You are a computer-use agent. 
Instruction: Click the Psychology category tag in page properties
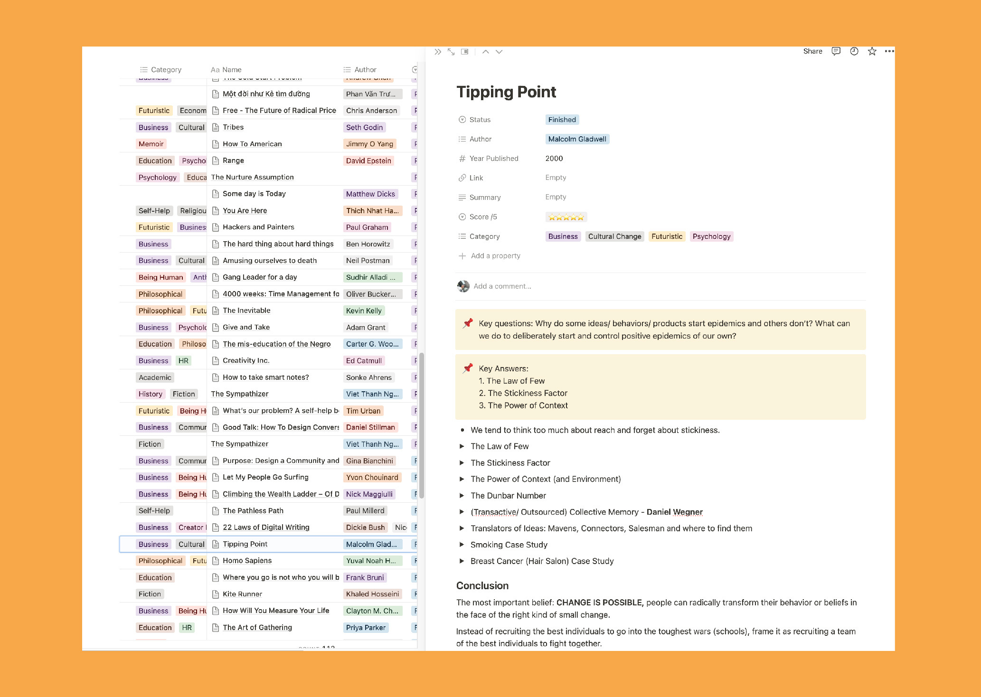click(x=711, y=236)
